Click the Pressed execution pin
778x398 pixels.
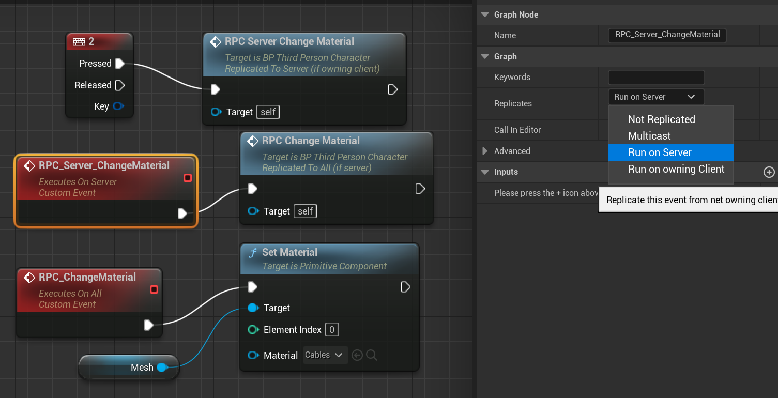[x=120, y=64]
